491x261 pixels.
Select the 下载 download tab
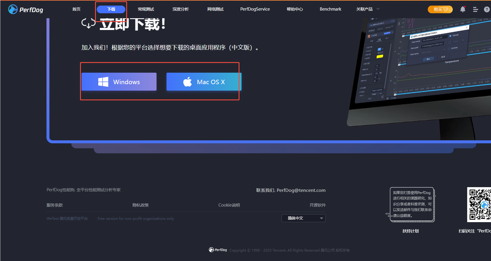point(111,9)
